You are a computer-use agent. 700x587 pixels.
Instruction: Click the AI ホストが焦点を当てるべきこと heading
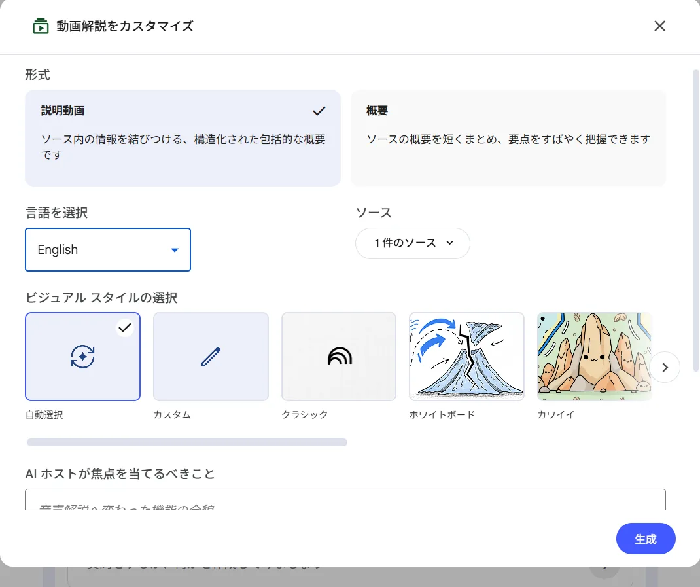pyautogui.click(x=120, y=474)
